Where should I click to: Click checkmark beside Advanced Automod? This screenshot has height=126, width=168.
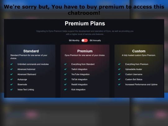[12, 69]
